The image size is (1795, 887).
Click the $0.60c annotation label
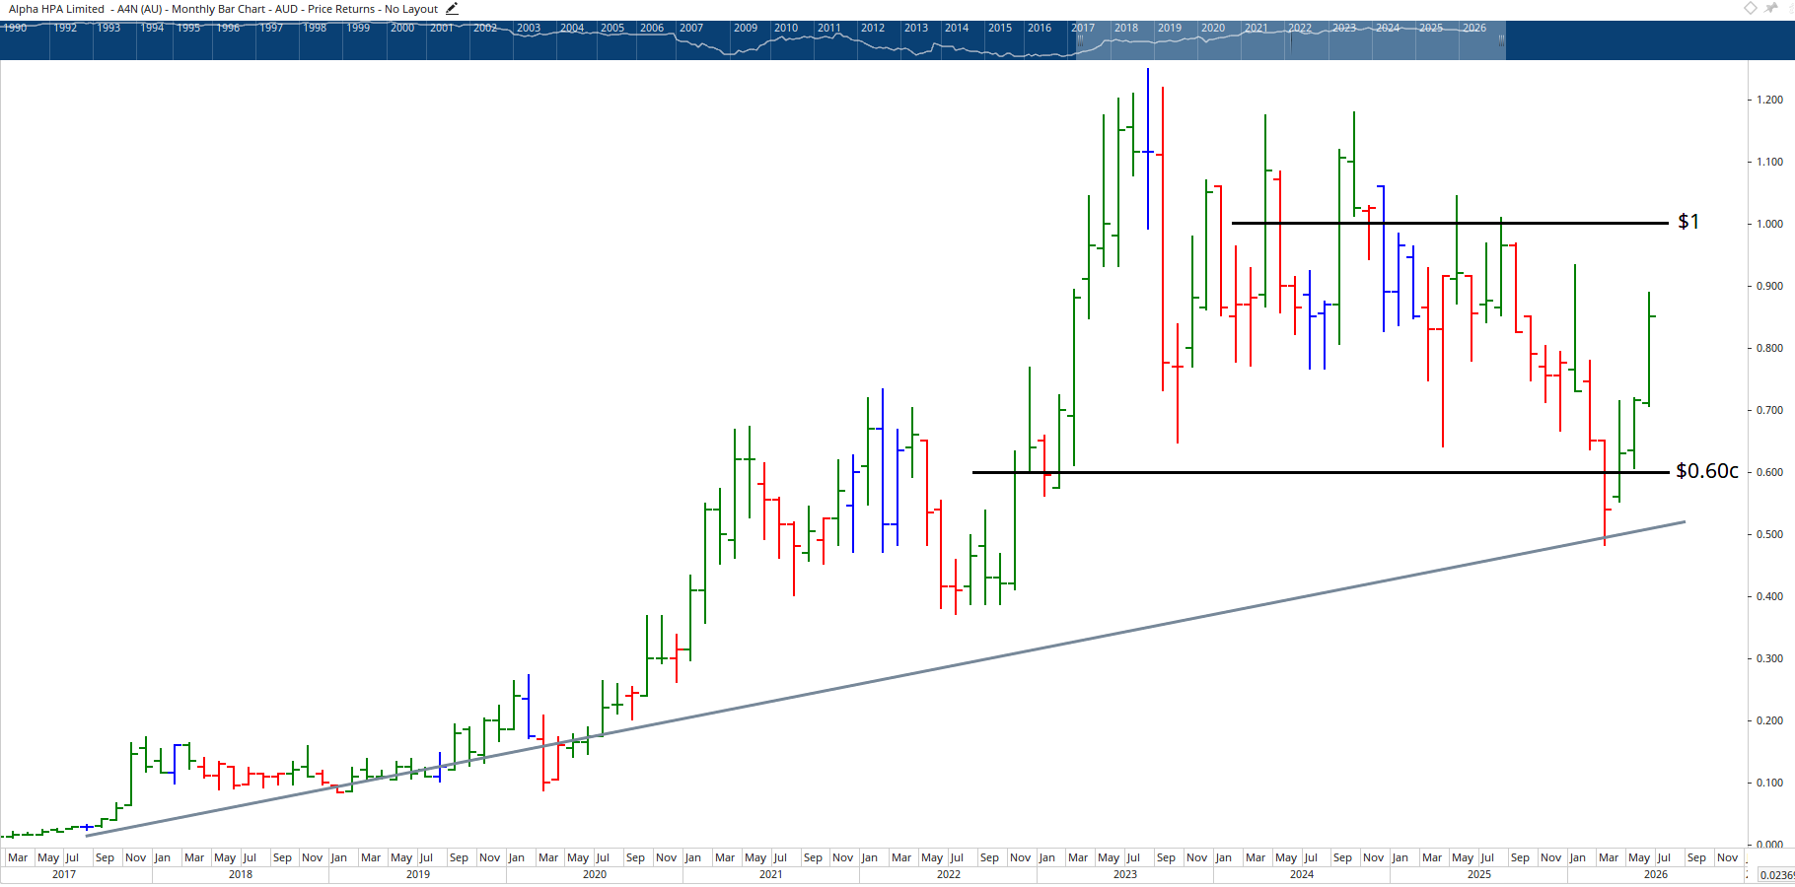pos(1707,471)
